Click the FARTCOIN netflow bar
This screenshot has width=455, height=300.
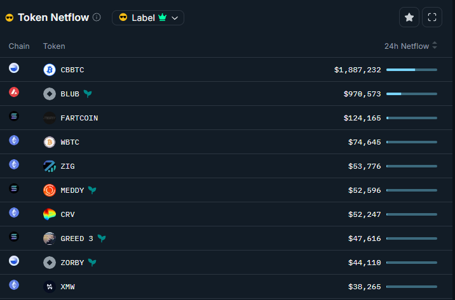(x=412, y=118)
